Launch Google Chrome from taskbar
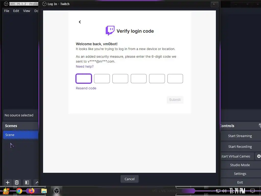Viewport: 261px width, 196px height. (x=19, y=191)
